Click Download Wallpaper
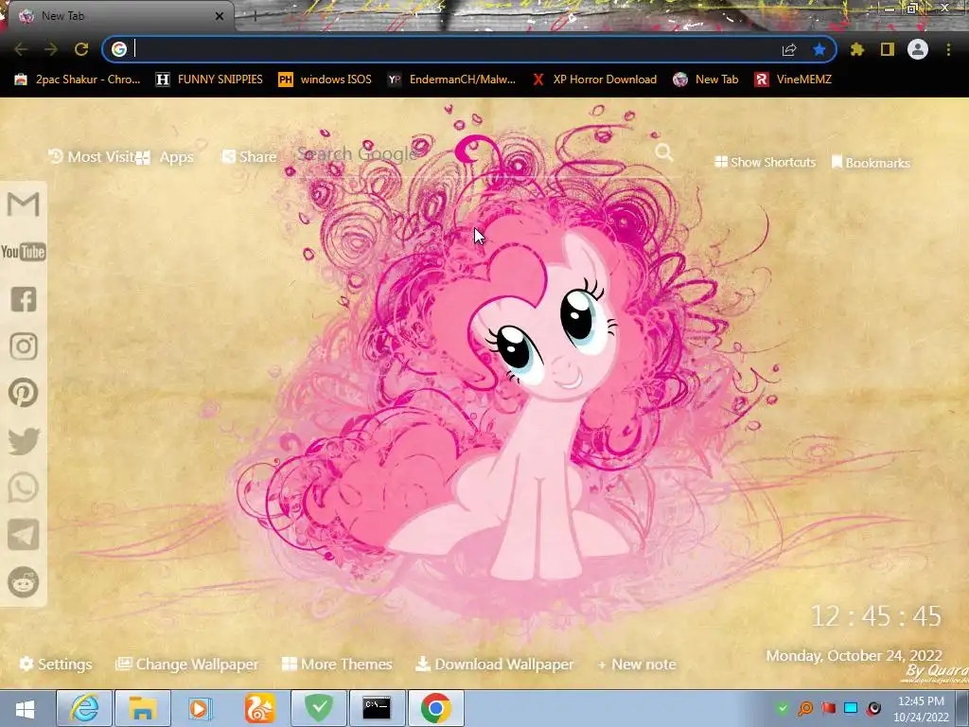The height and width of the screenshot is (727, 969). pyautogui.click(x=494, y=665)
